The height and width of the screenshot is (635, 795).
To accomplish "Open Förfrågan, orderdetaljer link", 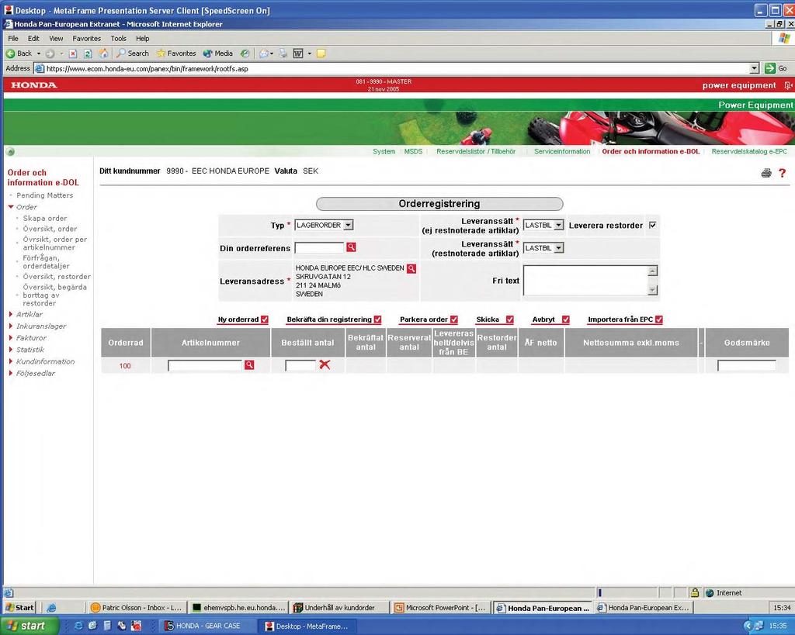I will point(46,262).
